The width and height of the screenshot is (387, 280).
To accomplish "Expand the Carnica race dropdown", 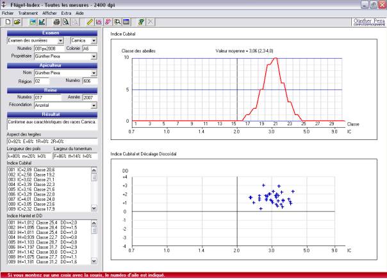I will (x=94, y=40).
